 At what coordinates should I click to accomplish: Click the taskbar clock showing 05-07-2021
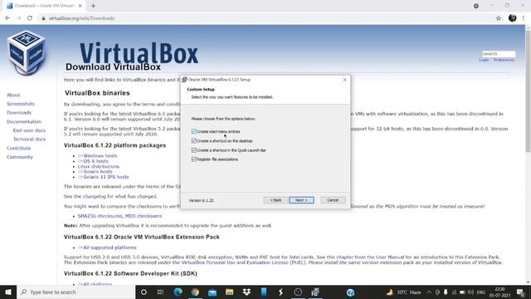point(499,292)
